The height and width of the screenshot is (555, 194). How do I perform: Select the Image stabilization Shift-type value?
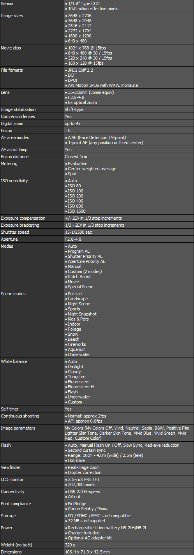74,109
